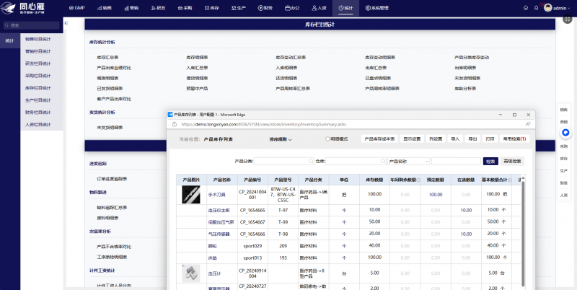Select 销售栏目统计 in left sidebar
The image size is (577, 290).
(38, 40)
